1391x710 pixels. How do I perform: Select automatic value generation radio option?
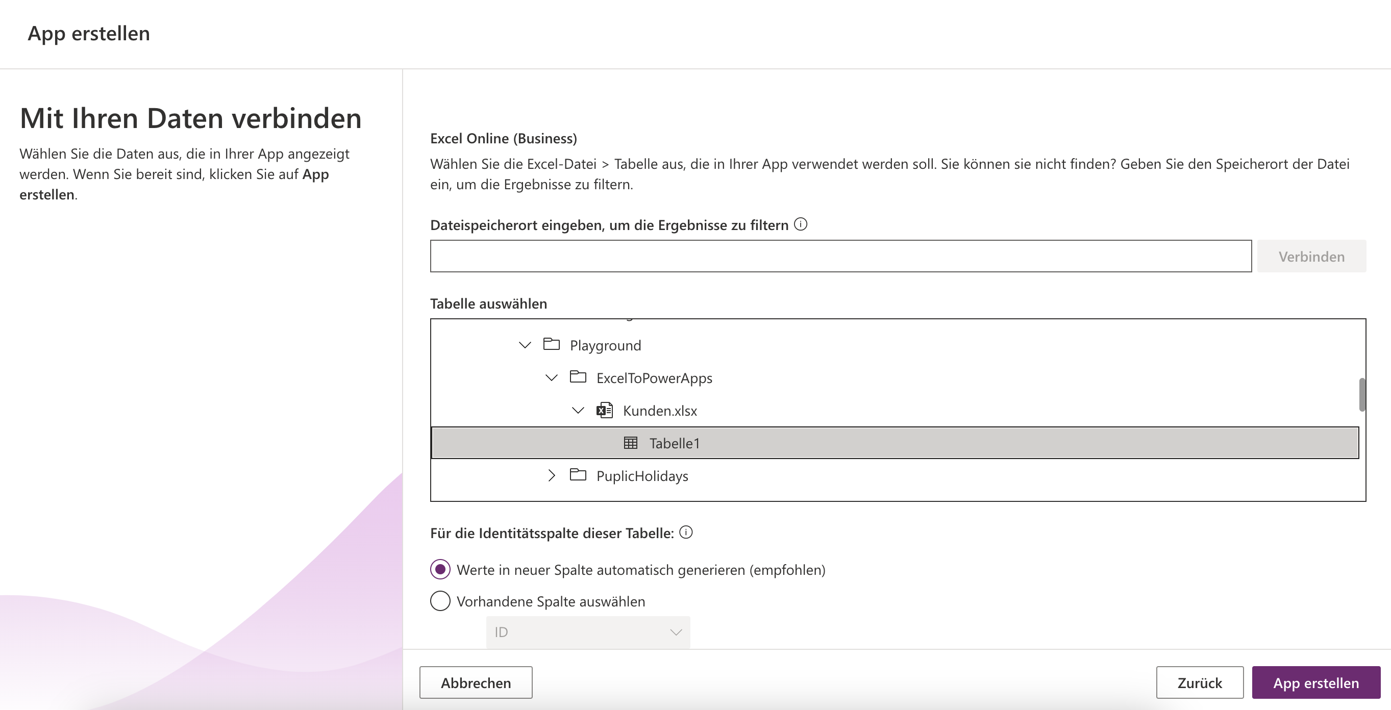(x=440, y=569)
